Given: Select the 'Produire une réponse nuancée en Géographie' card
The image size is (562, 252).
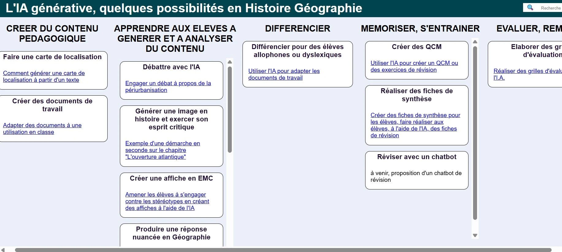Looking at the screenshot, I should [x=171, y=235].
